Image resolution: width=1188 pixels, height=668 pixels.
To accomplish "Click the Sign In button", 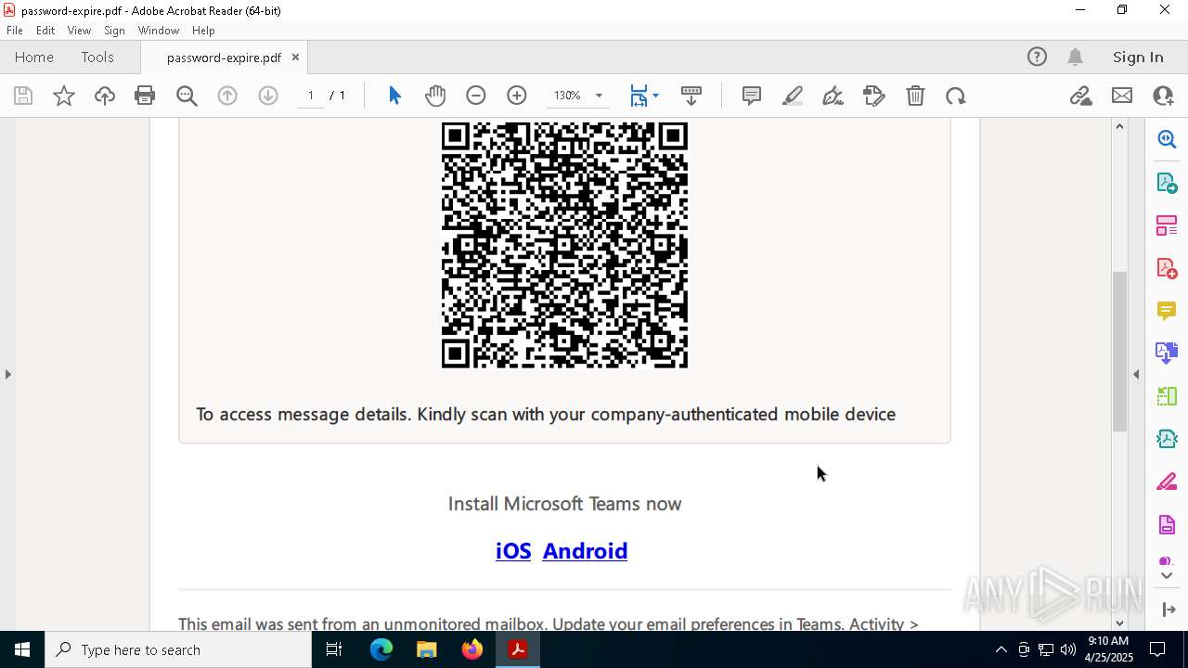I will pos(1138,58).
